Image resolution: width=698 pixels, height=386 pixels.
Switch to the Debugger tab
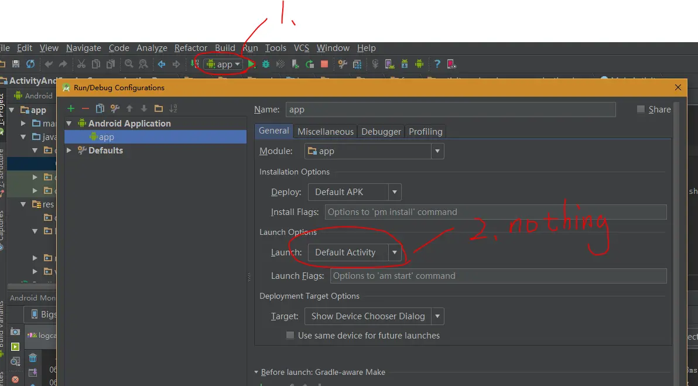[x=381, y=131]
